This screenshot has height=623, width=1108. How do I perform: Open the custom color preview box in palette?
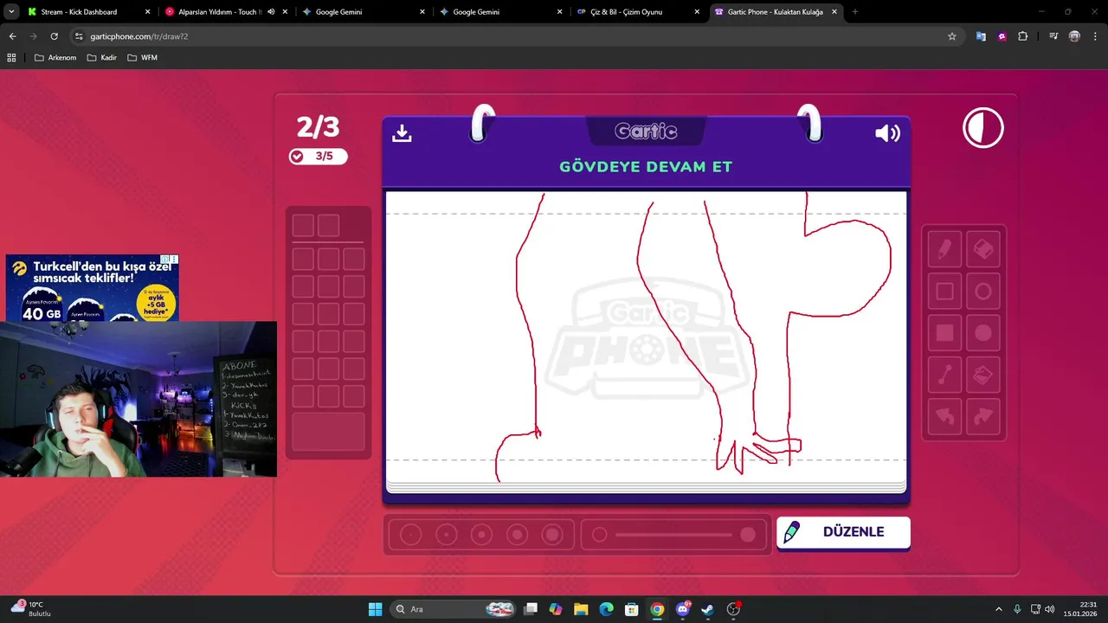[x=328, y=432]
